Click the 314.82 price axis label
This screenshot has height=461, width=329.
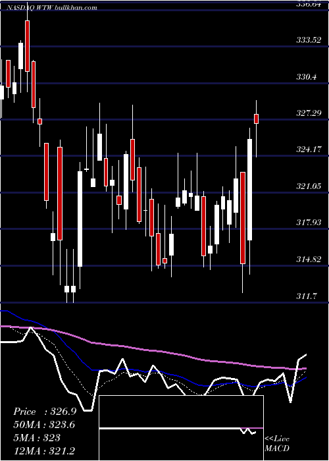pos(309,259)
